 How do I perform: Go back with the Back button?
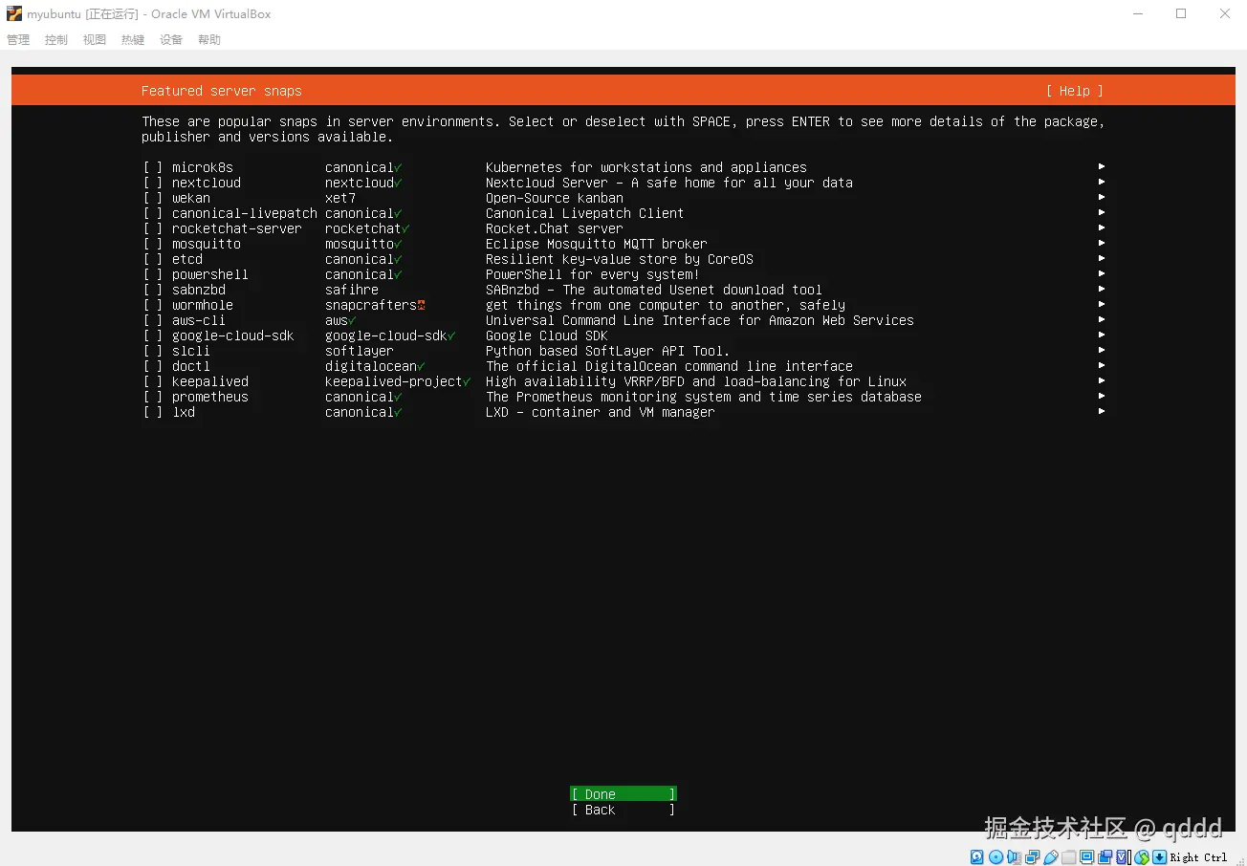(x=623, y=810)
